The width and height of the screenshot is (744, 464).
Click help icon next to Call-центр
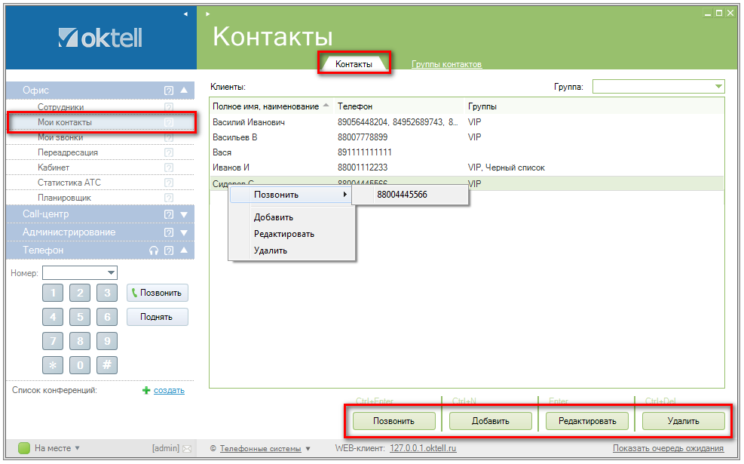tap(169, 215)
